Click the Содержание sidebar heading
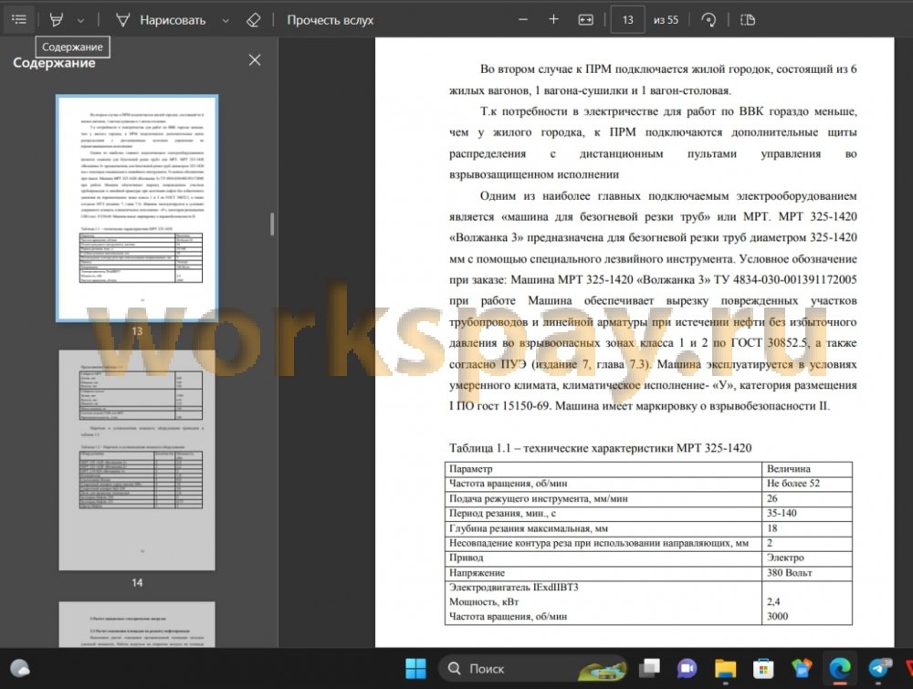 pyautogui.click(x=54, y=63)
